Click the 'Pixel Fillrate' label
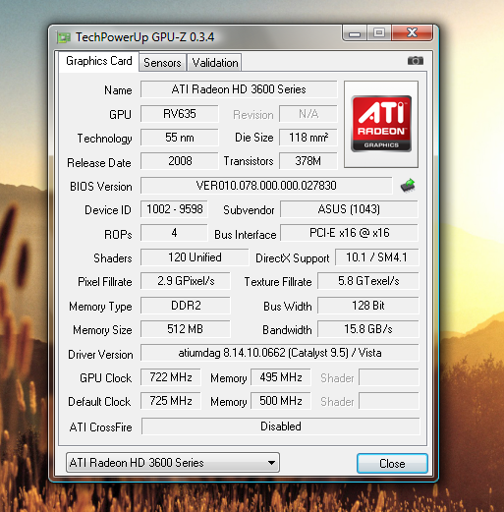Viewport: 504px width, 512px height. (x=105, y=282)
